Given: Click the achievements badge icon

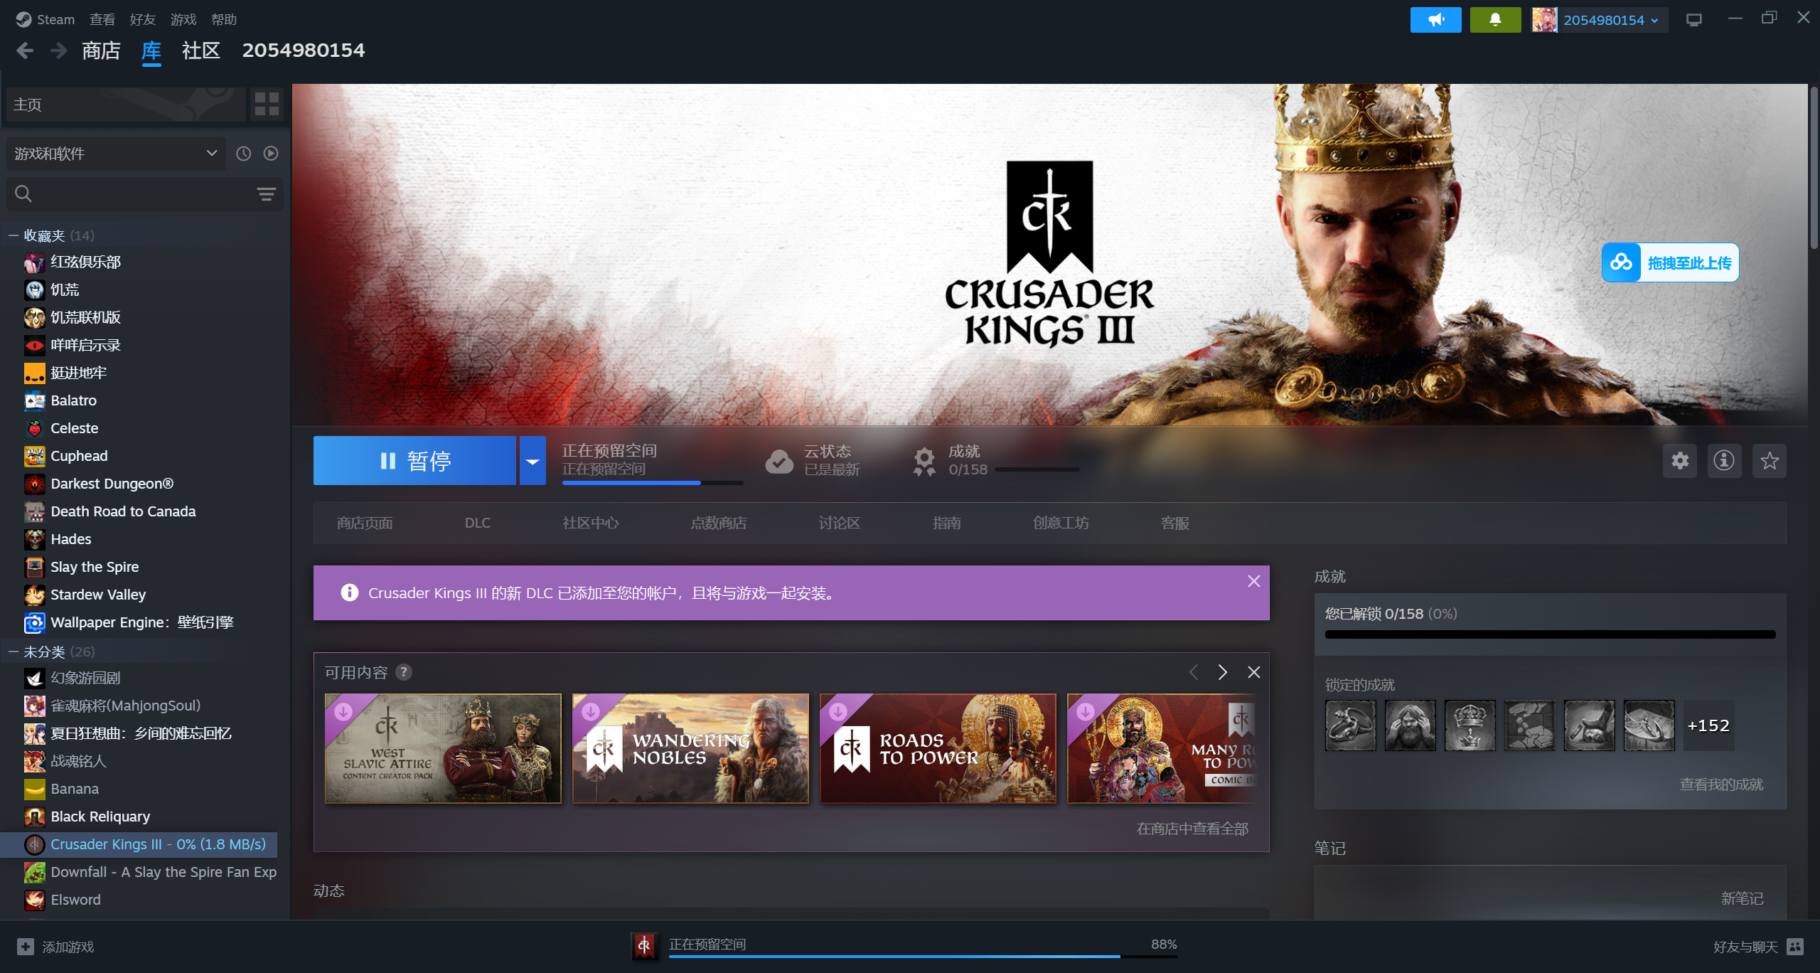Looking at the screenshot, I should [x=924, y=461].
